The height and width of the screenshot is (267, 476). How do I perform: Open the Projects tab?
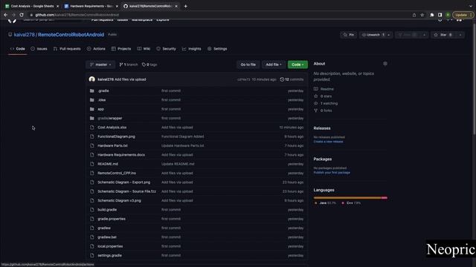click(x=121, y=49)
